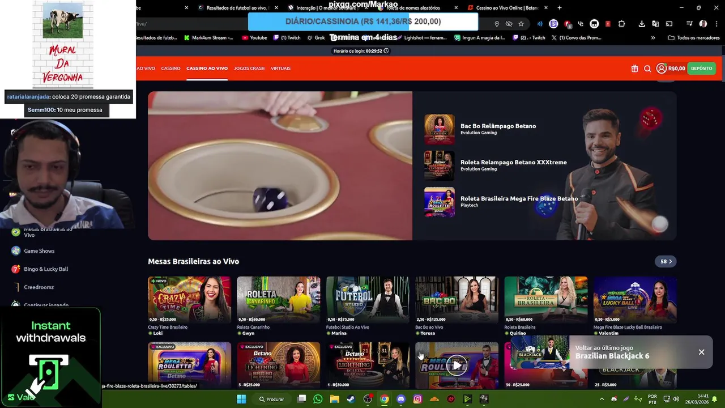
Task: Expand the 58 tables see-all chevron
Action: pyautogui.click(x=666, y=261)
